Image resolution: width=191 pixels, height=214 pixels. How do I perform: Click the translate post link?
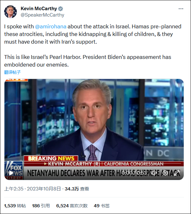tap(12, 72)
